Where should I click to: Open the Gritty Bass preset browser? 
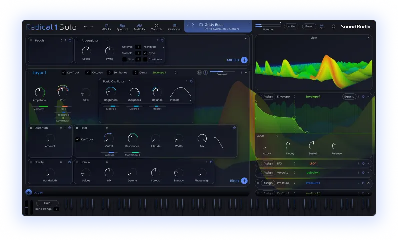tap(219, 26)
